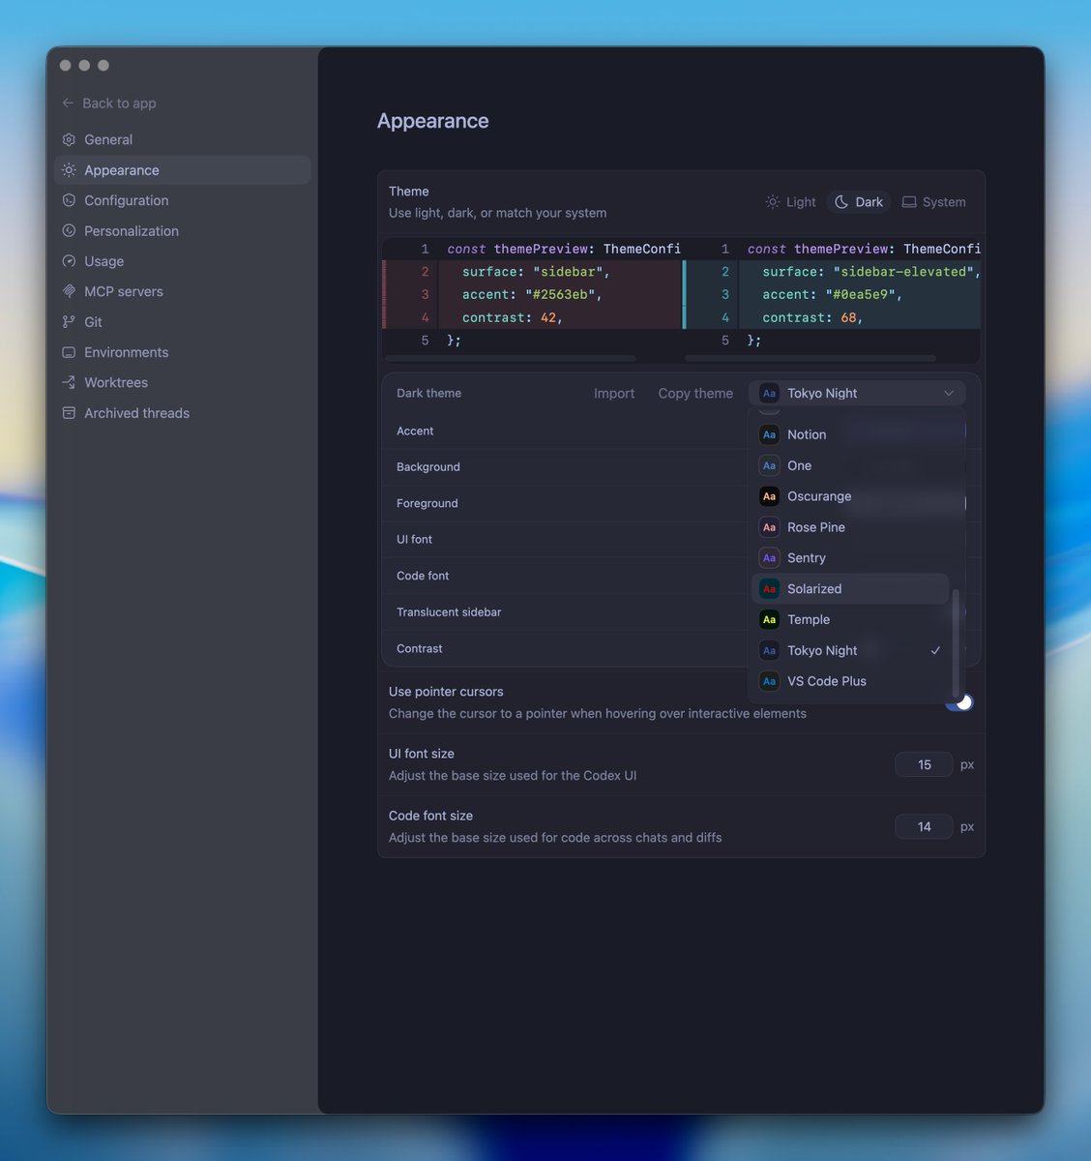
Task: Open the Archived threads page
Action: pyautogui.click(x=183, y=413)
